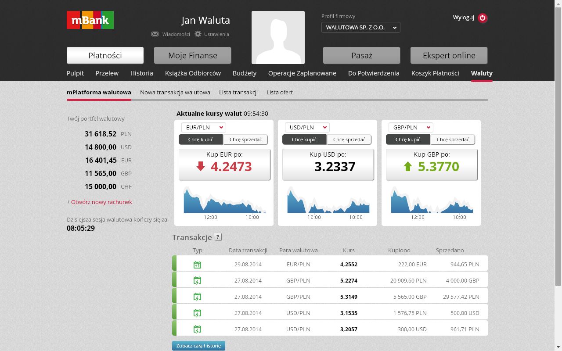562x351 pixels.
Task: Open the EUR/PLN currency pair dropdown
Action: pyautogui.click(x=204, y=127)
